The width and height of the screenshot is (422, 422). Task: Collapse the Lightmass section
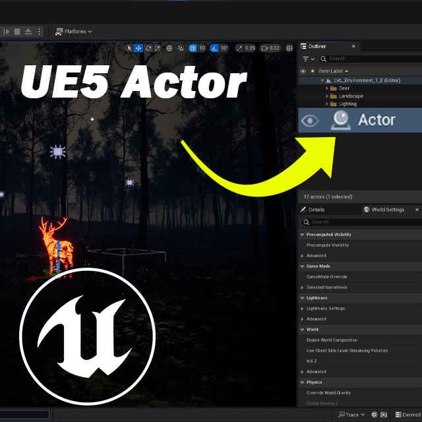click(302, 298)
